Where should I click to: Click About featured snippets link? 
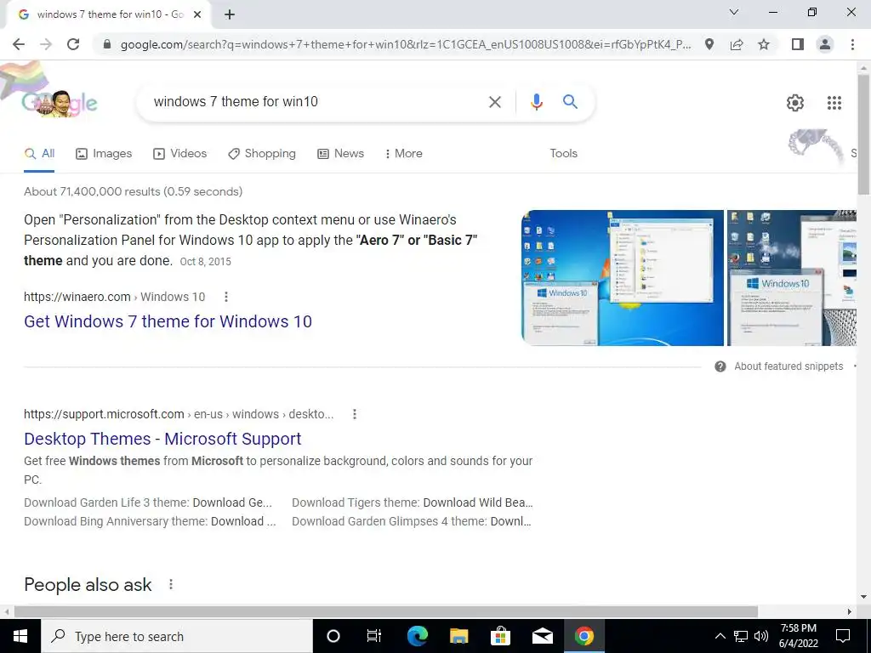pyautogui.click(x=788, y=366)
